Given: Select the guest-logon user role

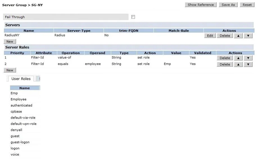Looking at the screenshot, I should [20, 142].
